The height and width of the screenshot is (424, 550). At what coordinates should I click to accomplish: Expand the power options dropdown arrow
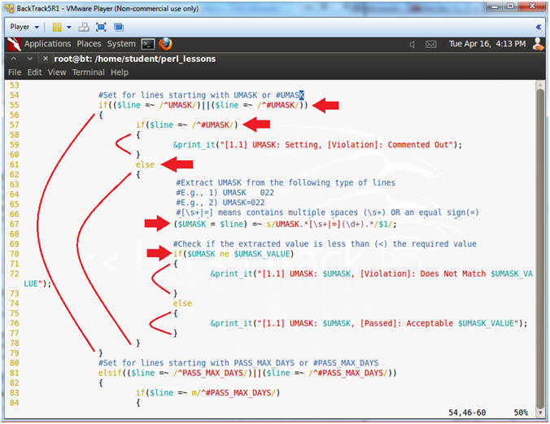(x=69, y=27)
